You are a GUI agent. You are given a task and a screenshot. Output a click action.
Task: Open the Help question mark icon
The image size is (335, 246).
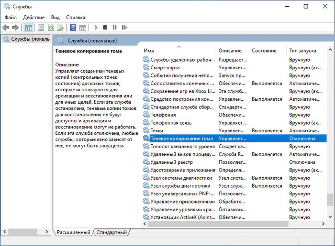click(x=73, y=28)
